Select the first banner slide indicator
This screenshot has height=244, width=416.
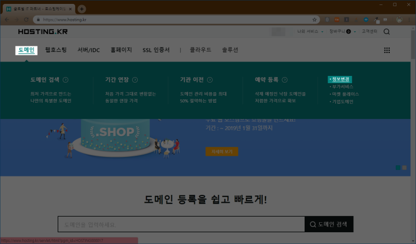(398, 168)
